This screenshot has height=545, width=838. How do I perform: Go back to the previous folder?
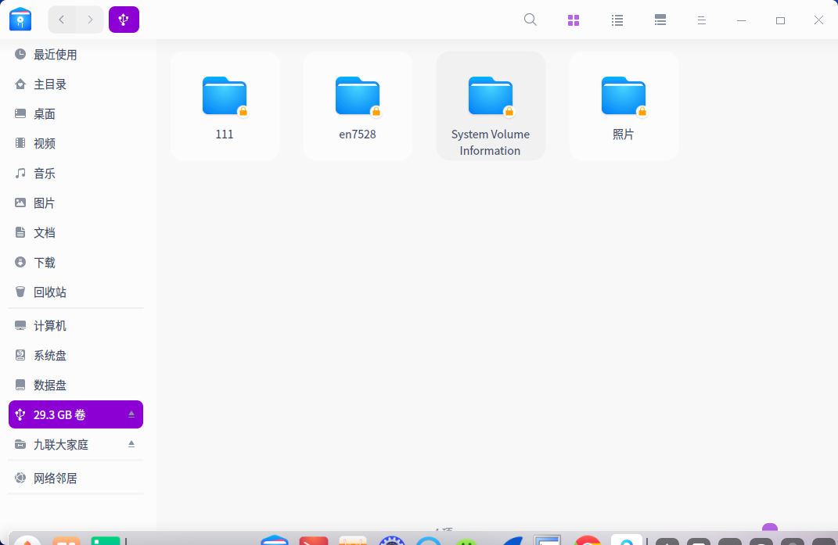tap(62, 20)
